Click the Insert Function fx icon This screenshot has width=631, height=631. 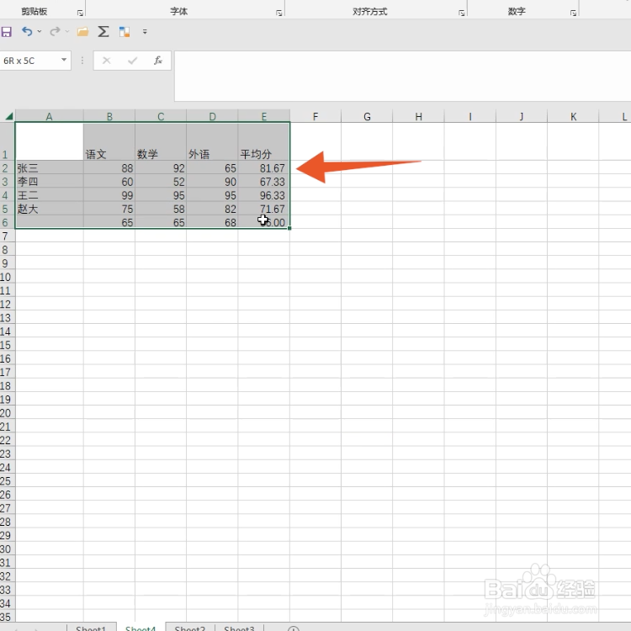(x=158, y=61)
